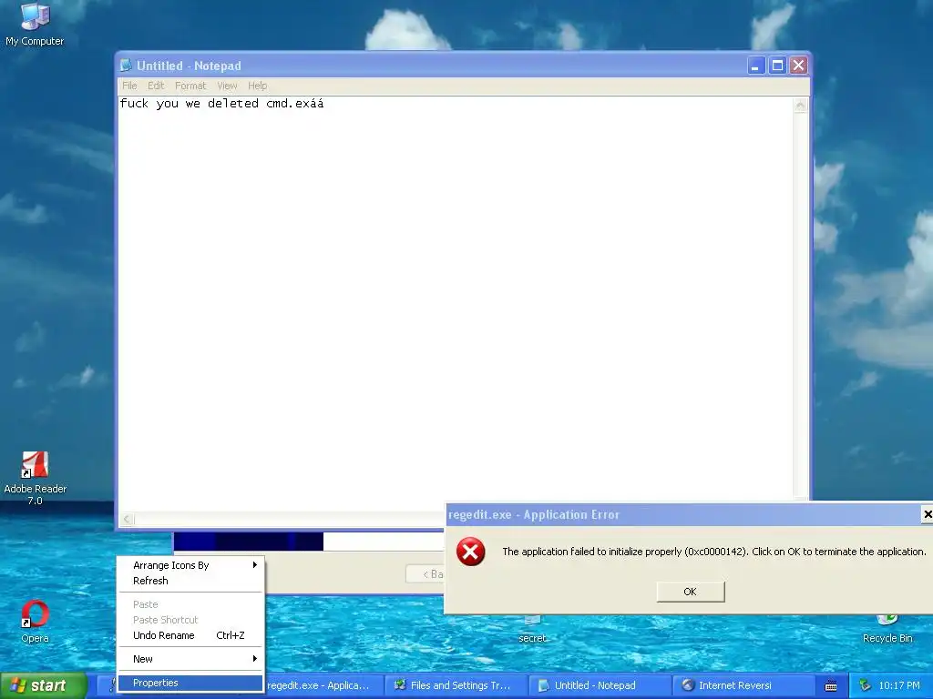933x699 pixels.
Task: Click the system tray icon beside the clock
Action: click(x=866, y=685)
